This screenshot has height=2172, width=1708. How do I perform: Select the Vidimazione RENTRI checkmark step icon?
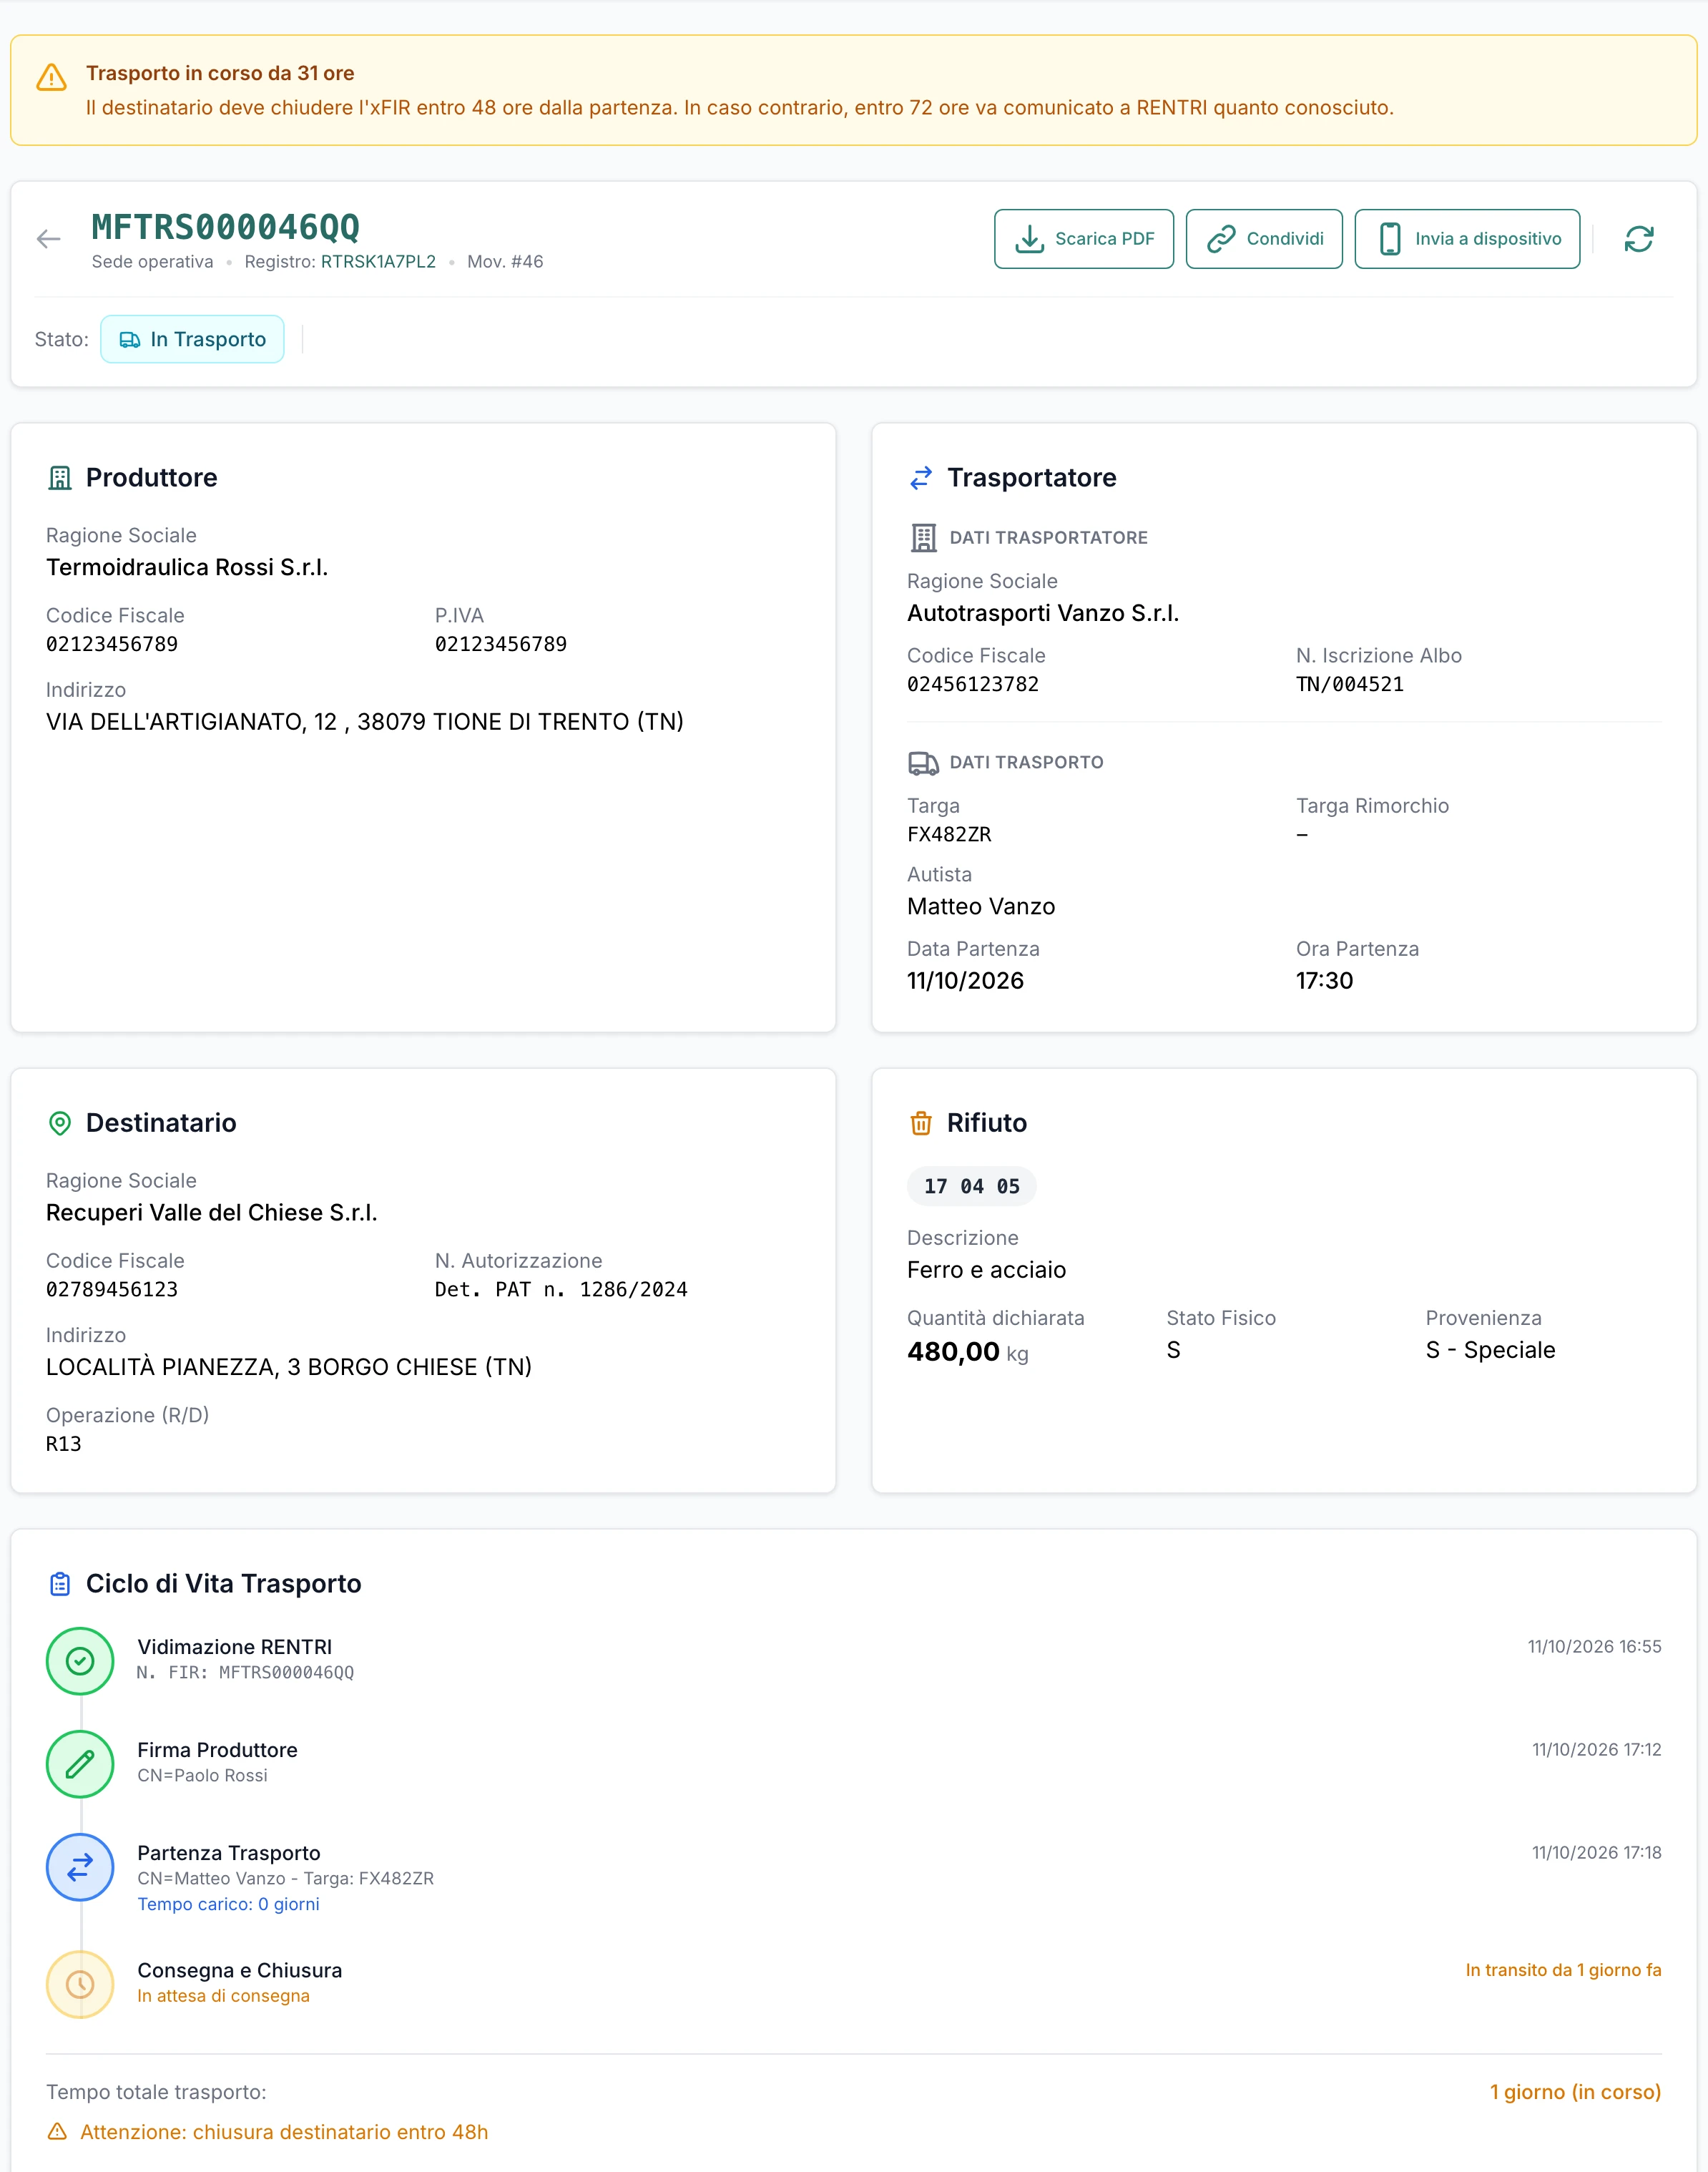click(x=80, y=1661)
